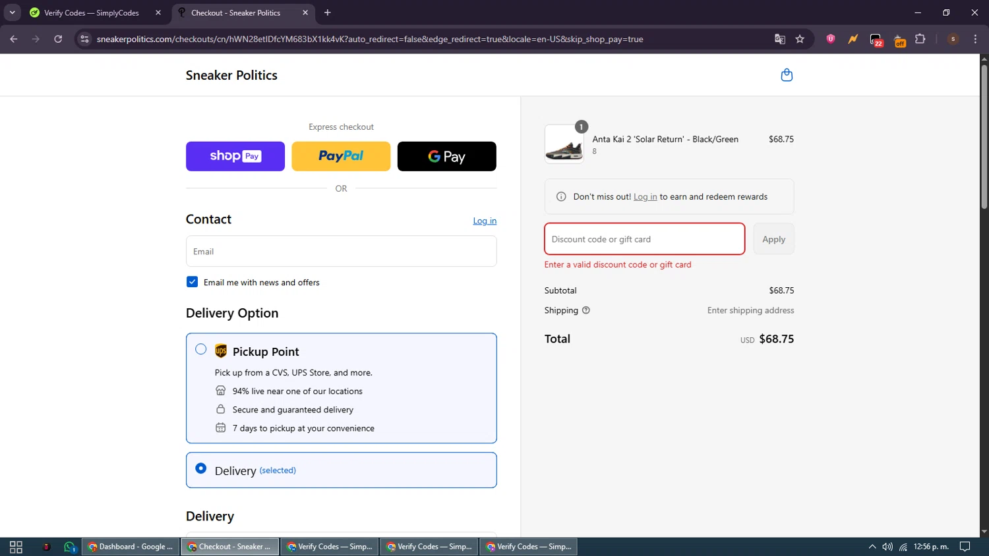
Task: Close the Checkout - Sneaker Politics tab
Action: click(305, 13)
